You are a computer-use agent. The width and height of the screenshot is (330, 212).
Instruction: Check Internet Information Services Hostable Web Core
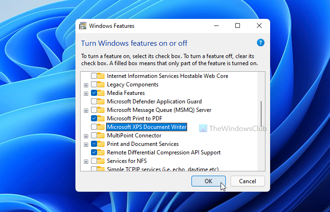94,76
